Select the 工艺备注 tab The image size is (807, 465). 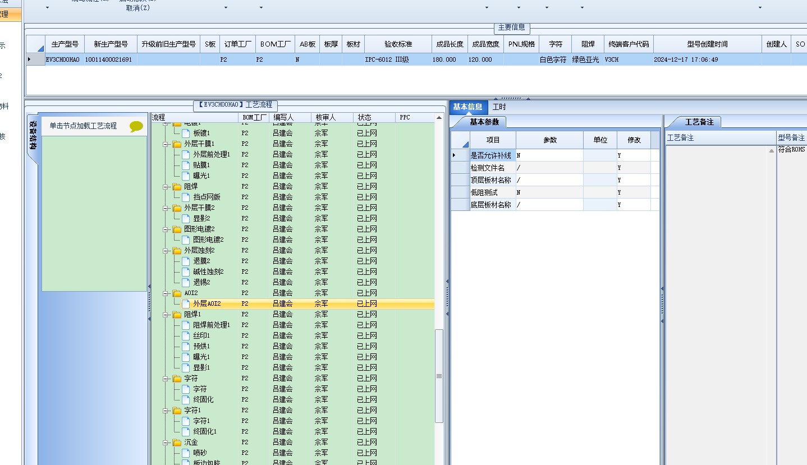[x=699, y=122]
